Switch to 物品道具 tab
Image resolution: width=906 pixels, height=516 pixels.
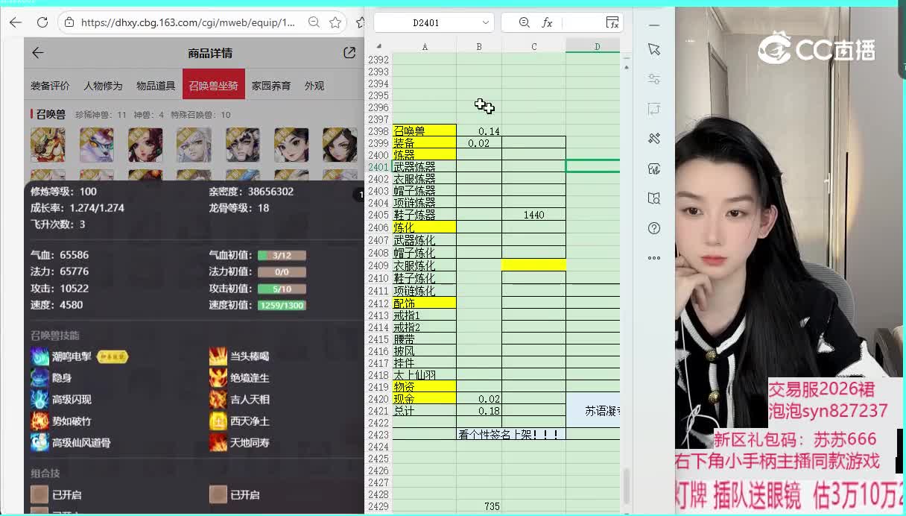click(156, 86)
